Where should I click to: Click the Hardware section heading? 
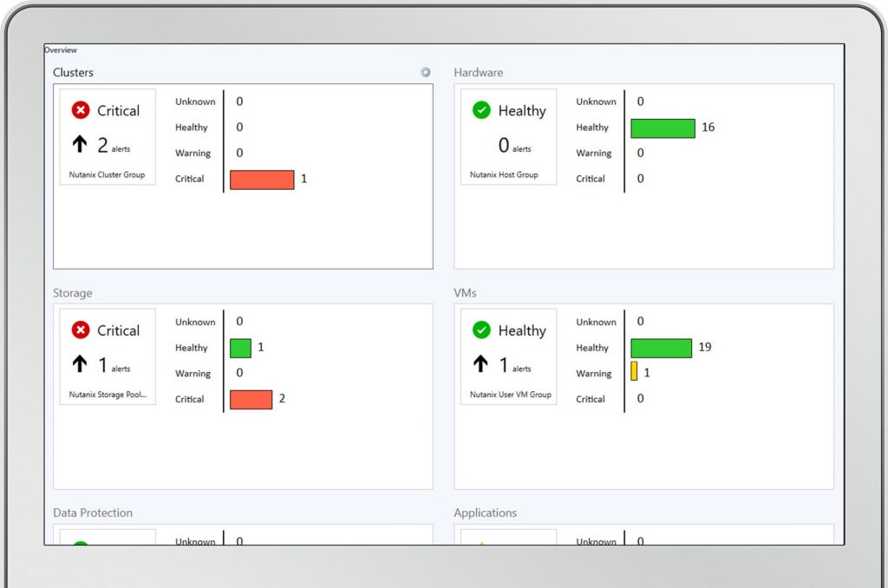[x=479, y=73]
